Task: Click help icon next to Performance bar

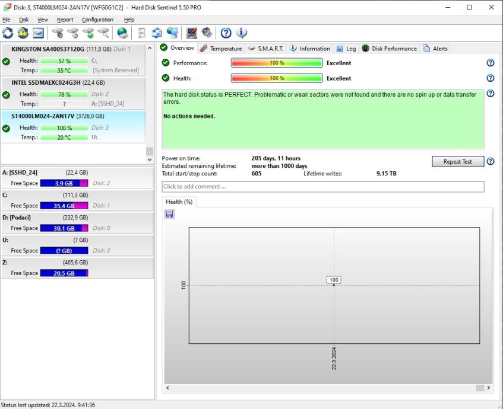Action: pyautogui.click(x=491, y=63)
